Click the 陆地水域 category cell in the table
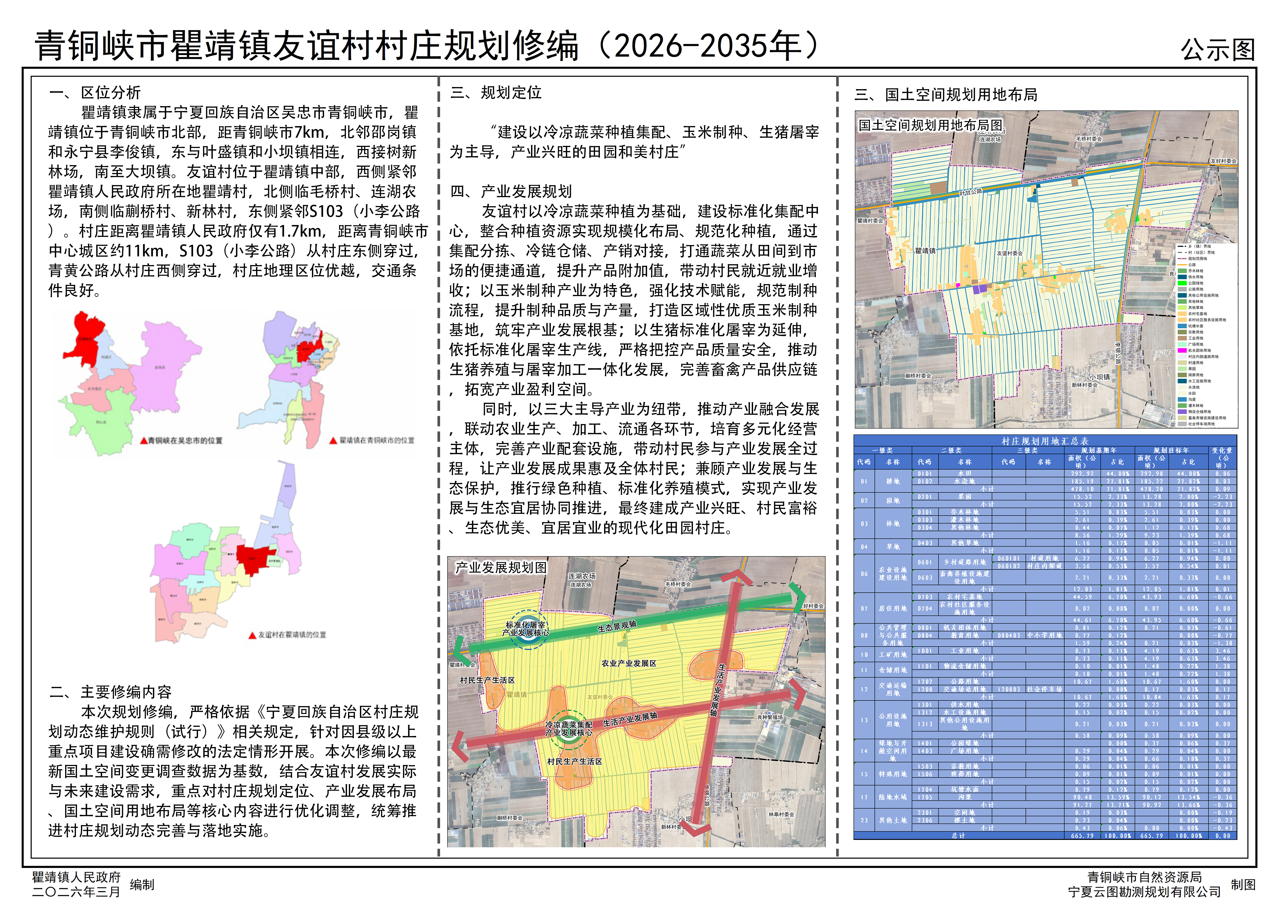This screenshot has height=904, width=1277. [x=893, y=797]
